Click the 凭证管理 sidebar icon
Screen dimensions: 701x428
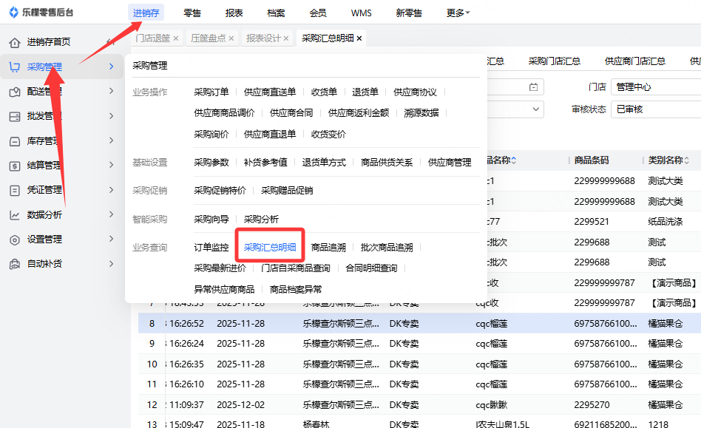click(x=15, y=190)
